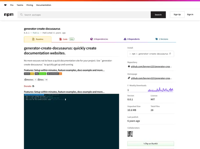Click the black Search button
Screen dimensions: 200x149
pos(158,15)
